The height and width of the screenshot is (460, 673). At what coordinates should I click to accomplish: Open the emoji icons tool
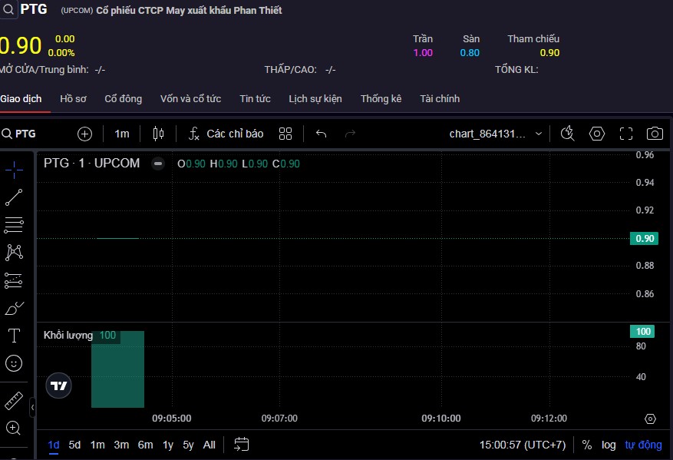tap(14, 363)
